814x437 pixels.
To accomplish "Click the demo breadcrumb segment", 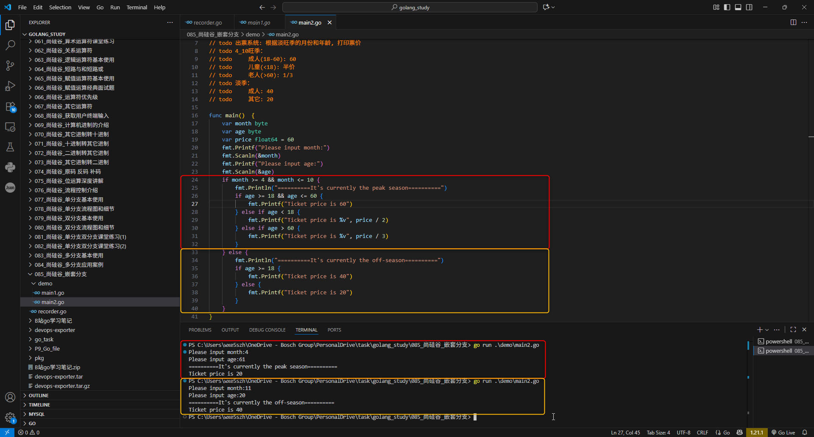I will pos(253,34).
